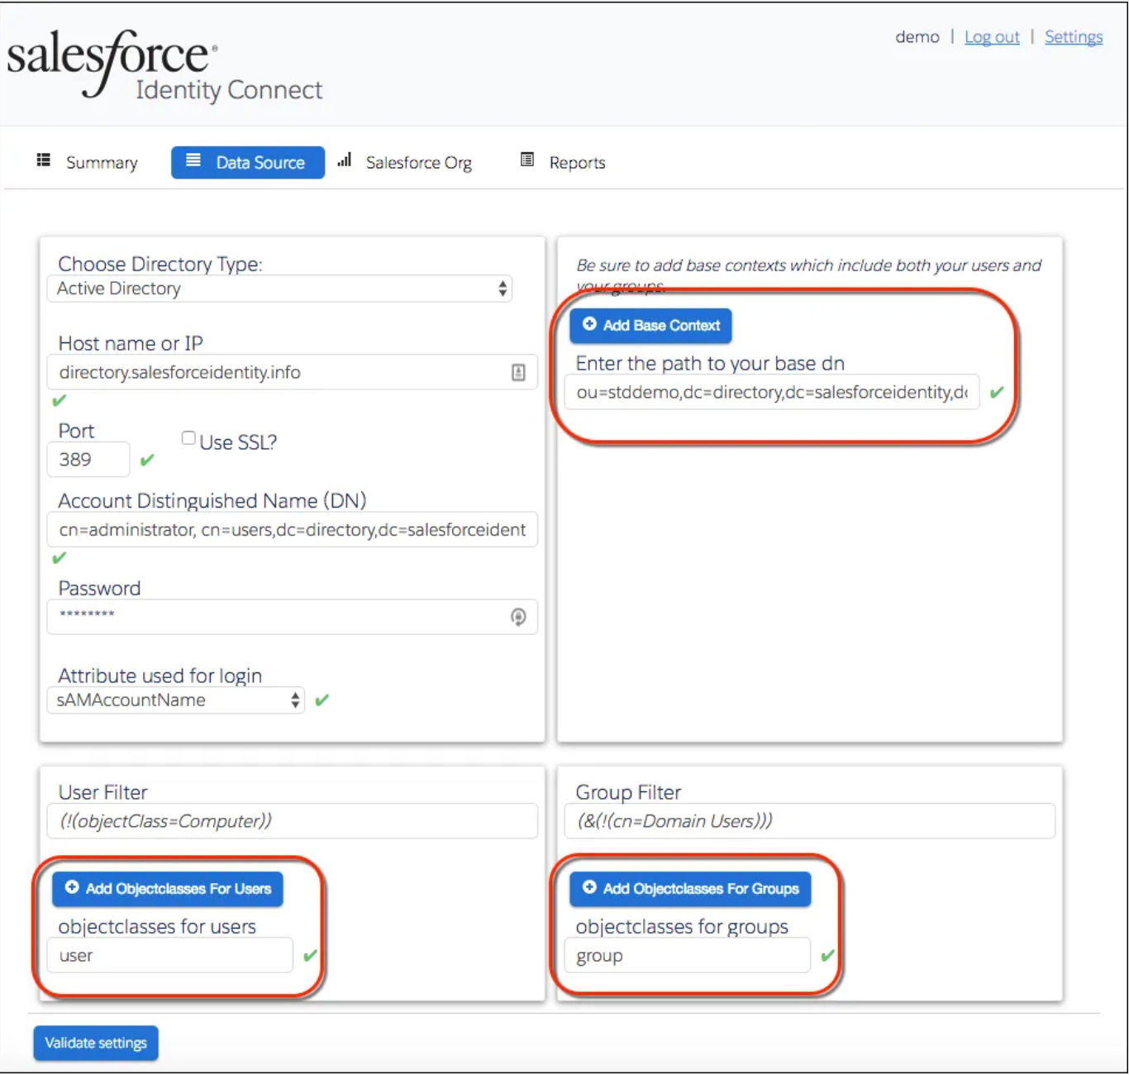
Task: Click green checkmark under Host name field
Action: tap(59, 400)
